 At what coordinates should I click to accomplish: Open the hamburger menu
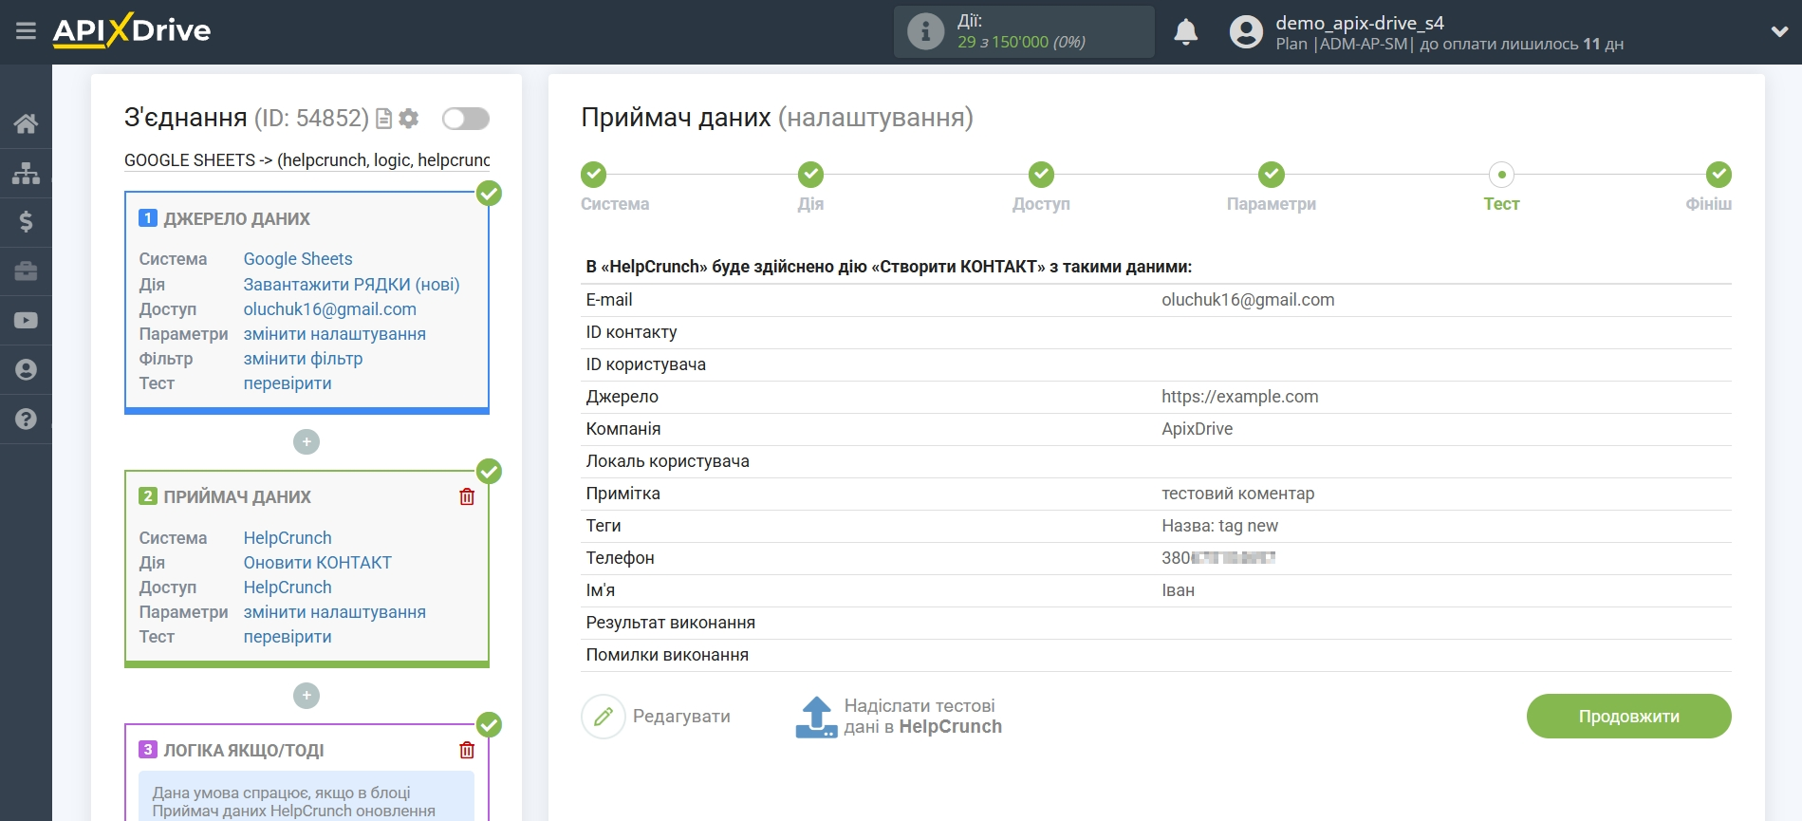(26, 31)
